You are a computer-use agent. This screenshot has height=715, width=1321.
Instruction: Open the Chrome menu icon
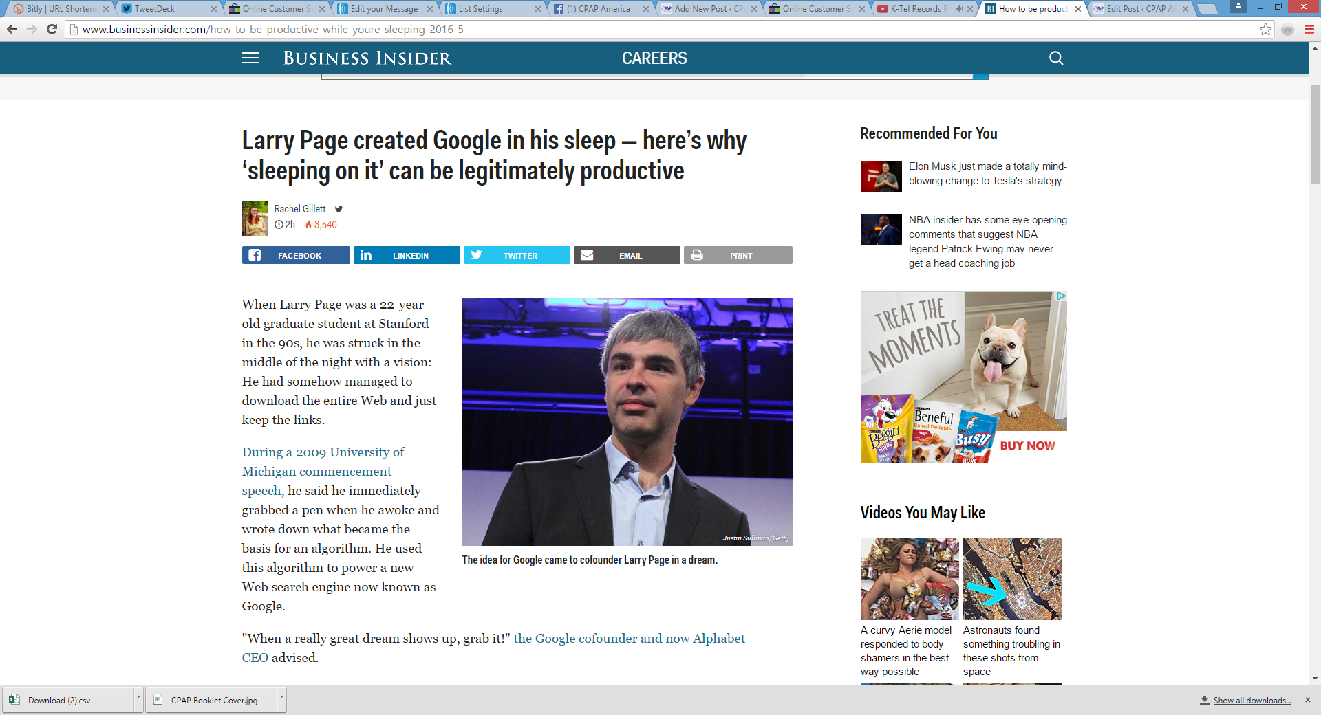[1309, 30]
